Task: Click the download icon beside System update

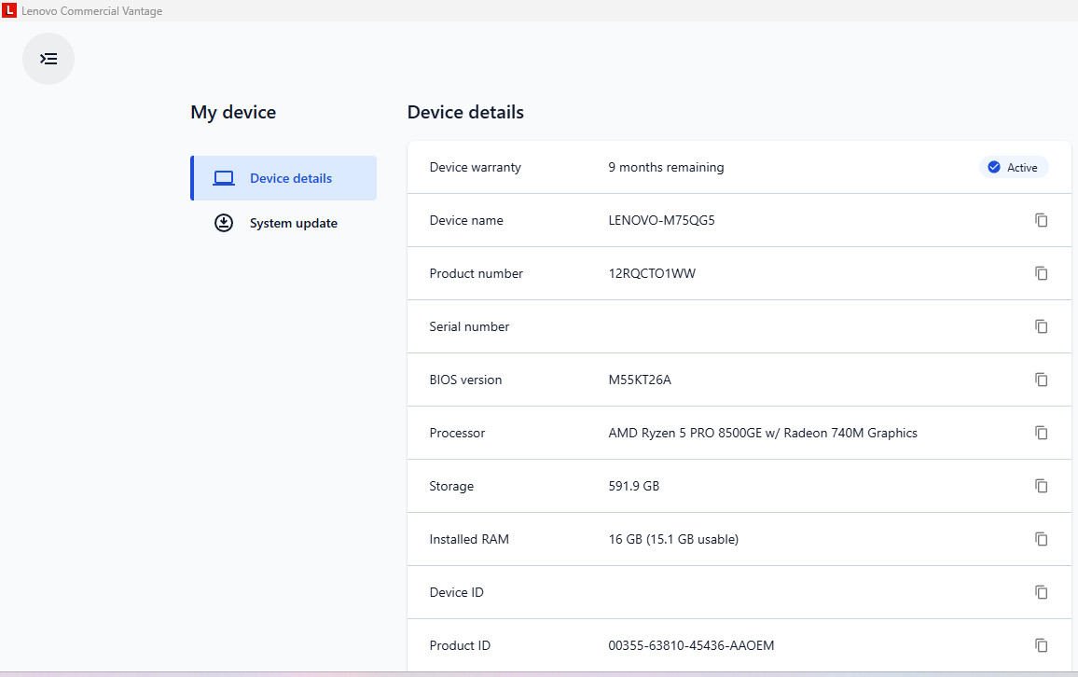Action: 224,223
